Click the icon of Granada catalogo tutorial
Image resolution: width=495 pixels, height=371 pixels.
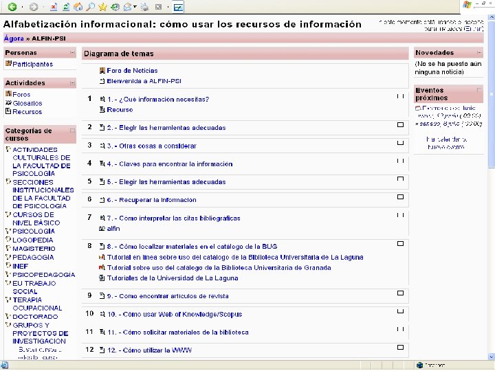click(102, 267)
